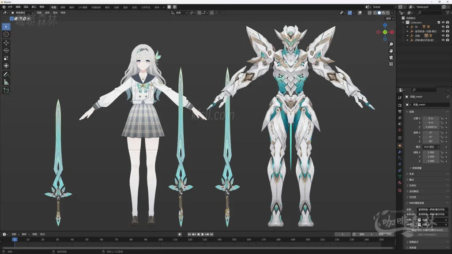Open the World properties tab
The image size is (452, 254).
tap(399, 130)
